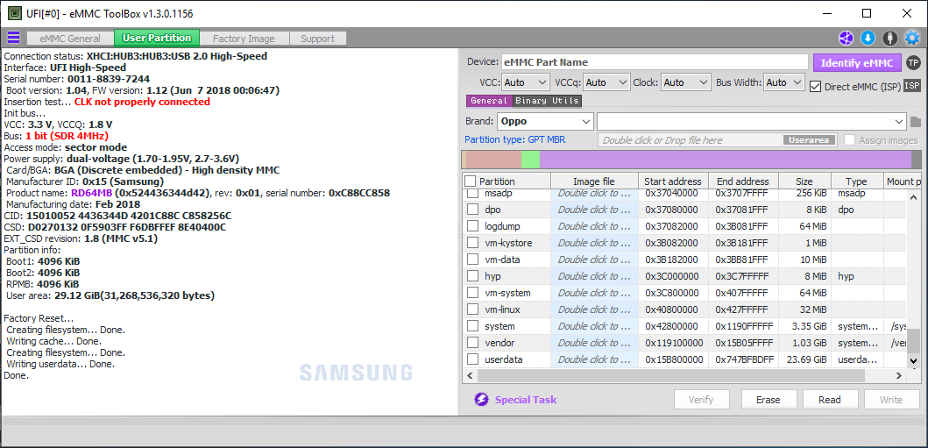Click the Erase button
Image resolution: width=928 pixels, height=448 pixels.
point(769,400)
